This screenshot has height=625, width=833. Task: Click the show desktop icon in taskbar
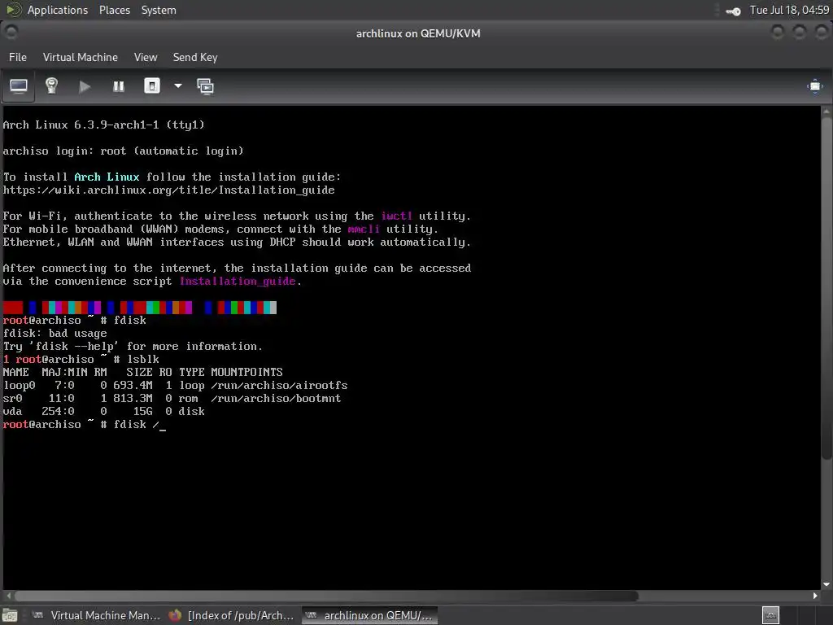(x=10, y=615)
